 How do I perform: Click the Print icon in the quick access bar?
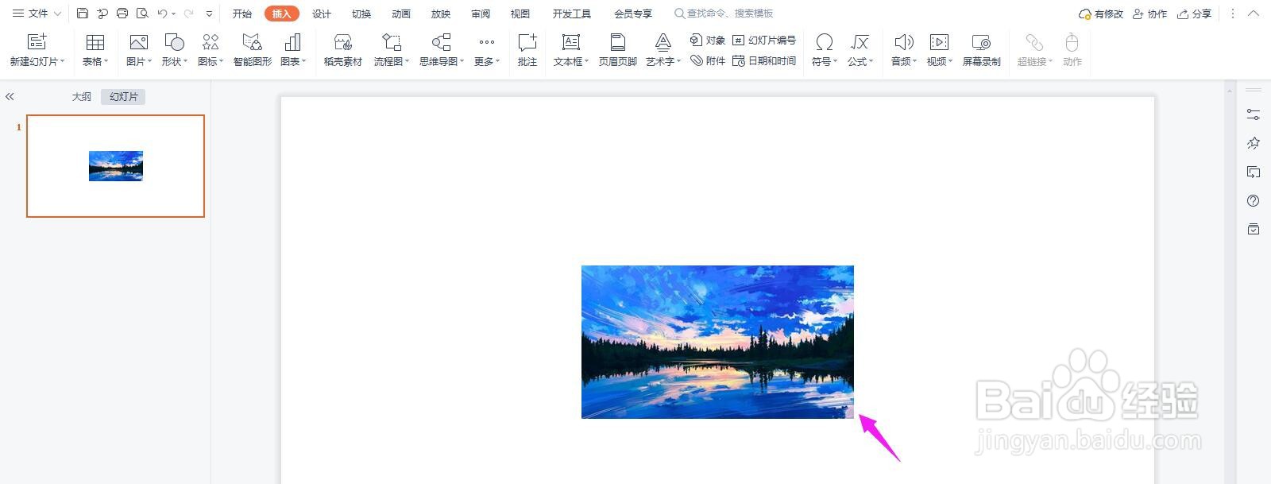tap(122, 14)
